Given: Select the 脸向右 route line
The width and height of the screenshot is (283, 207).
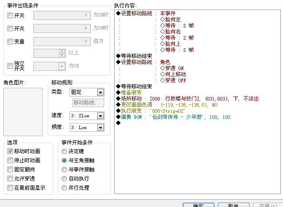Looking at the screenshot, I should pos(171,32).
